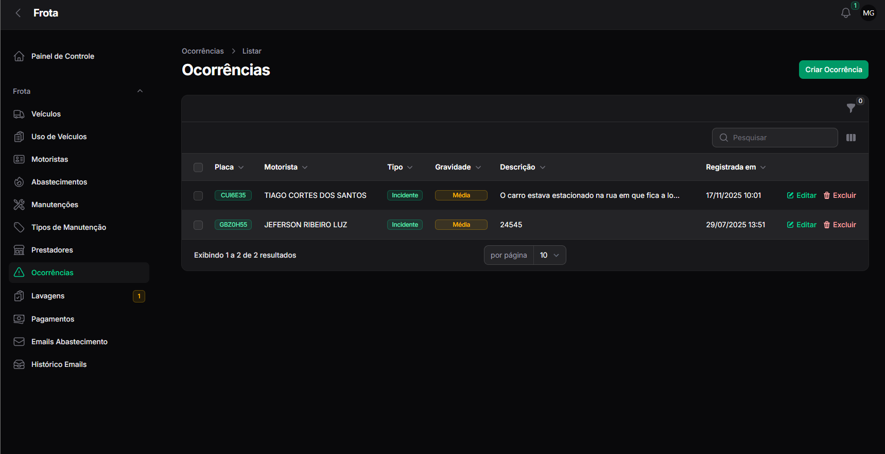This screenshot has width=885, height=454.
Task: Sort by the Placa column
Action: click(229, 167)
